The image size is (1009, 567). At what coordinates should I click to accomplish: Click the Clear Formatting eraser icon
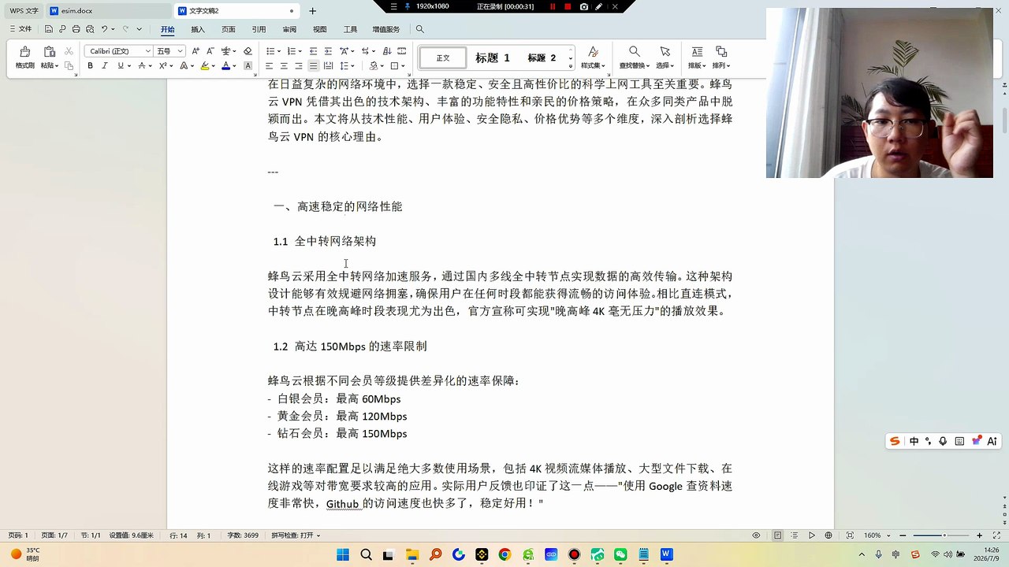[x=248, y=51]
